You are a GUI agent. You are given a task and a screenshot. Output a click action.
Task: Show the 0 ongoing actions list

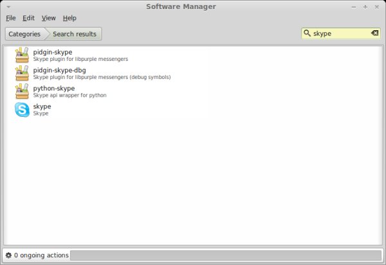coord(41,255)
